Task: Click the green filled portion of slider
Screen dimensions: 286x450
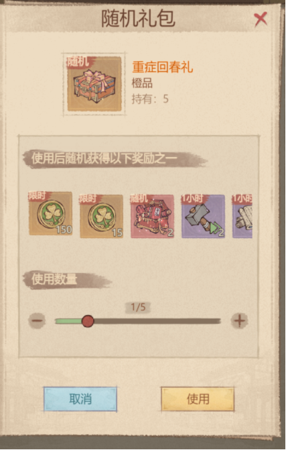Action: tap(68, 321)
